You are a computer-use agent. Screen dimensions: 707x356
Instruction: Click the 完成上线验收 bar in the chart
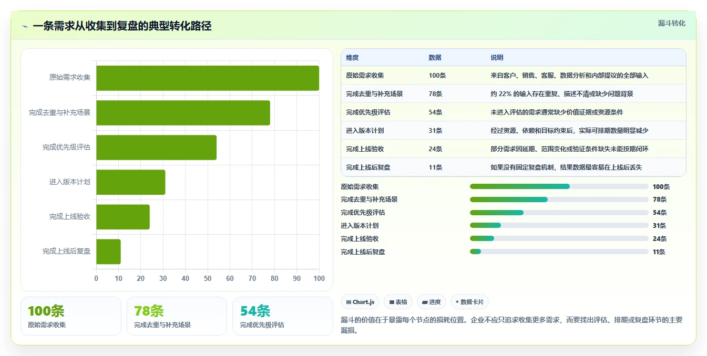click(x=123, y=217)
